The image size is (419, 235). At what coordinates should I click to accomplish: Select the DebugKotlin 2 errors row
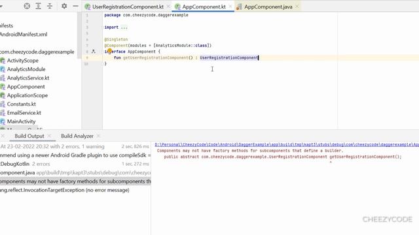click(75, 164)
